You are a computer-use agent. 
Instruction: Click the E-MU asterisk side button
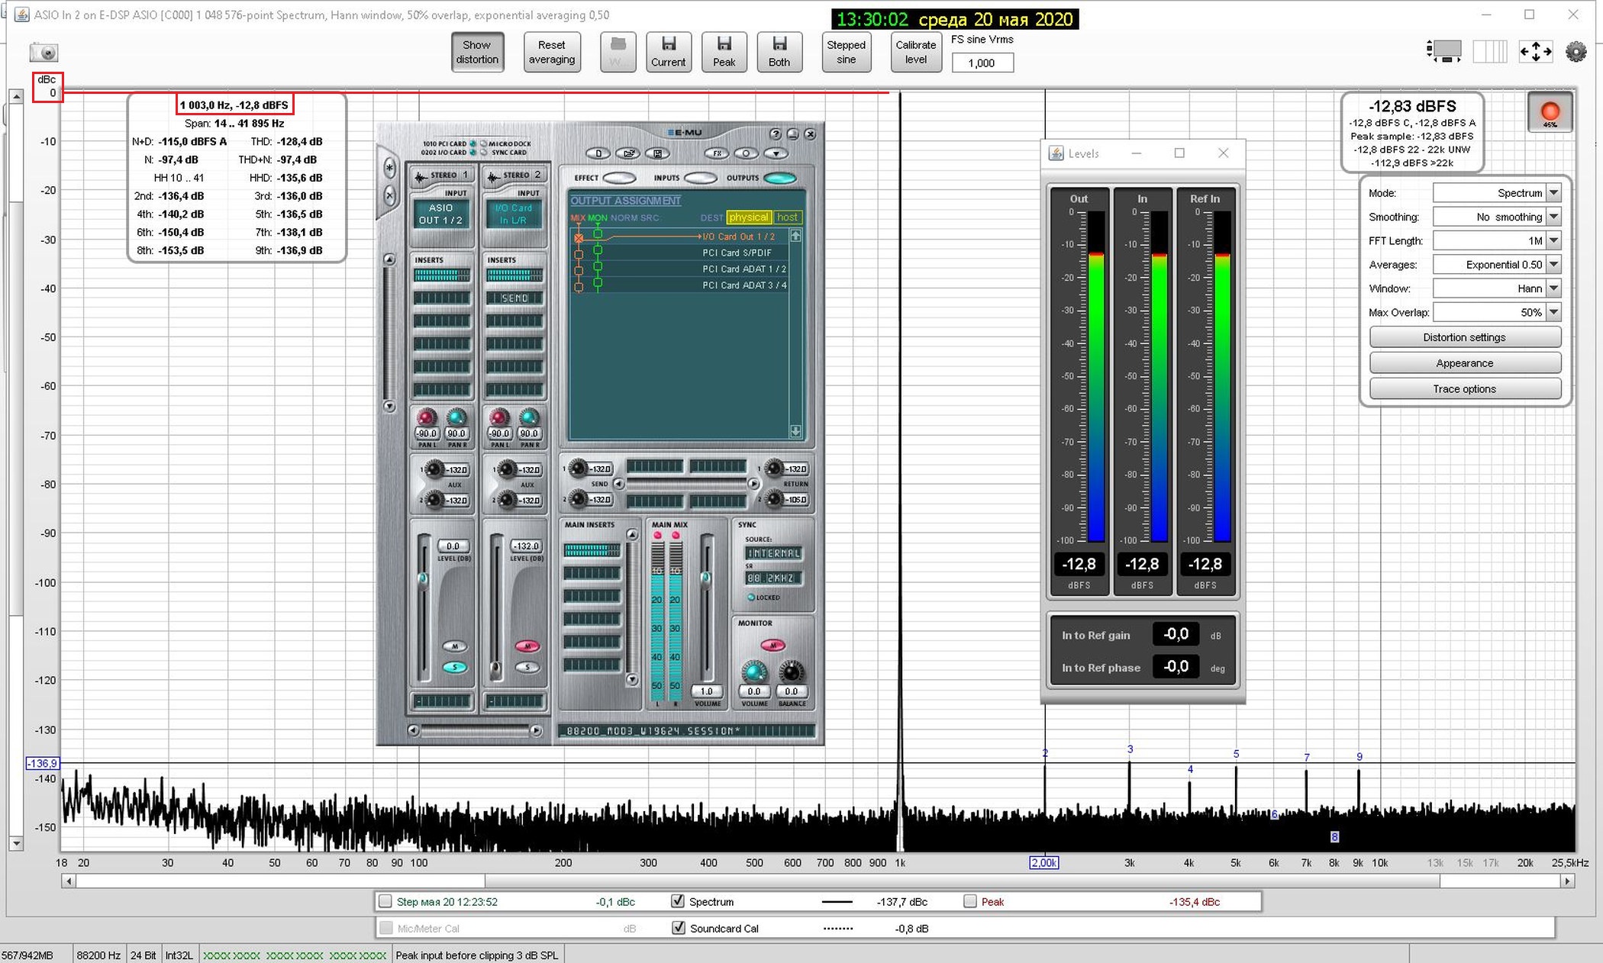pos(390,168)
